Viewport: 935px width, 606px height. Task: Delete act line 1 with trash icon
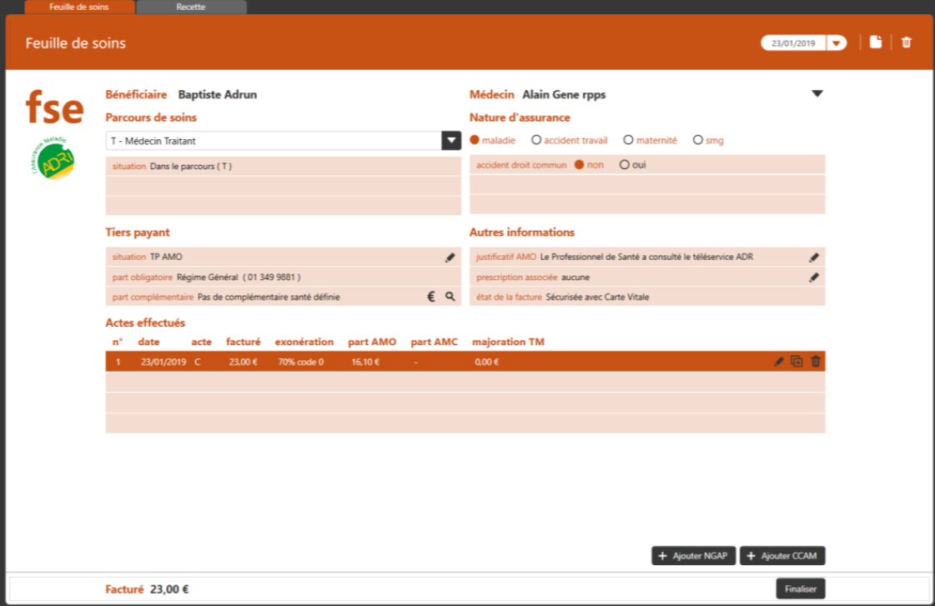pos(816,362)
